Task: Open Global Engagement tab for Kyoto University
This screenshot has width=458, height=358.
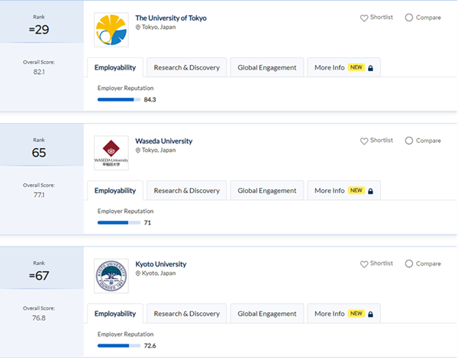Action: click(x=267, y=314)
